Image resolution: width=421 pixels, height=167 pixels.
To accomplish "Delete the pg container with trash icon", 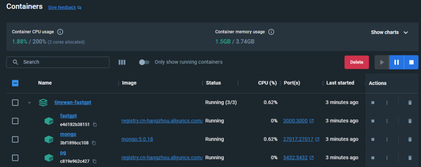I will point(410,158).
